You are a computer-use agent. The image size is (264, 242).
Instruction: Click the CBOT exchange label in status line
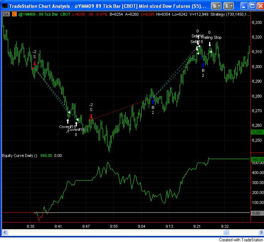[x=65, y=14]
